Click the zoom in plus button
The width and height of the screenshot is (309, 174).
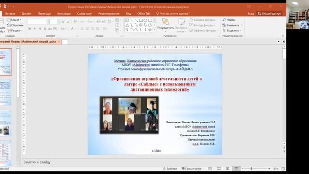click(269, 169)
